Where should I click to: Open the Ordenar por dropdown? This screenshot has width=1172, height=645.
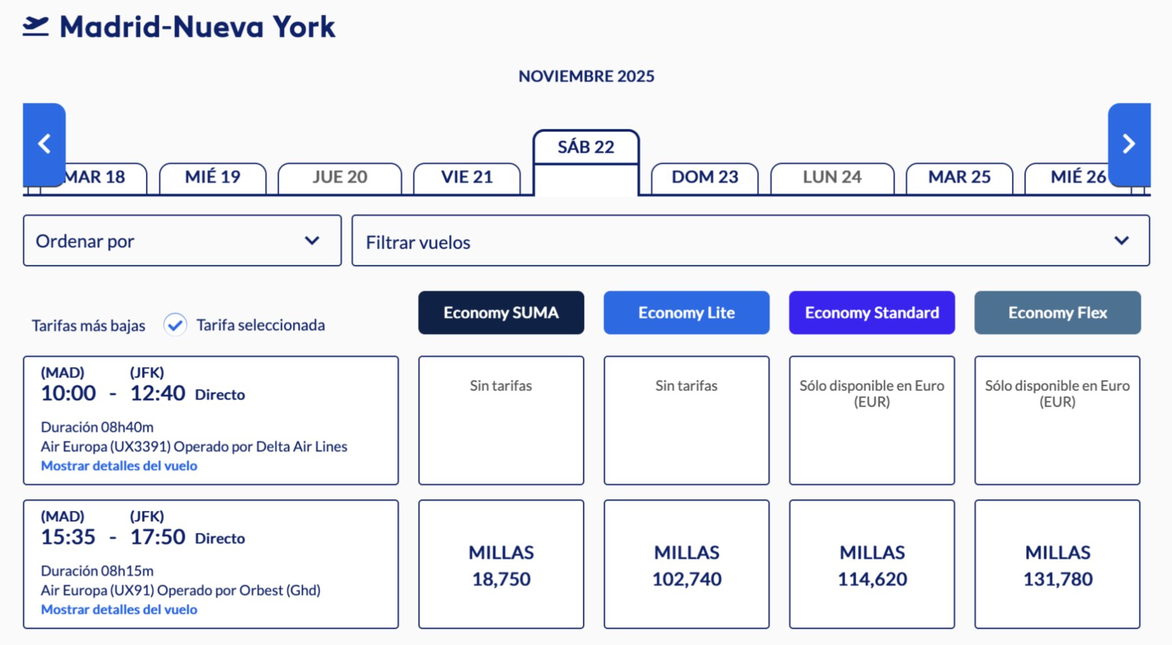[182, 241]
